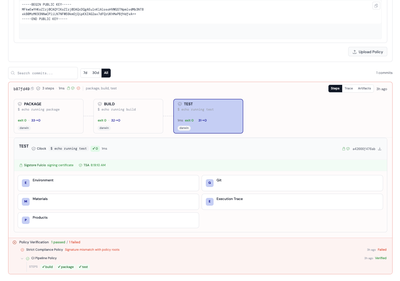This screenshot has width=400, height=281.
Task: Copy commit hash b87fd49
Action: click(x=32, y=89)
